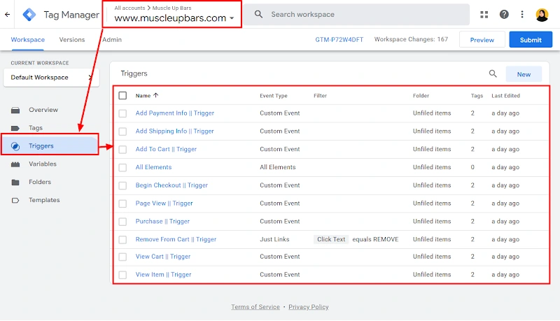Open Terms of Service link
Viewport: 560px width, 321px height.
click(x=255, y=307)
